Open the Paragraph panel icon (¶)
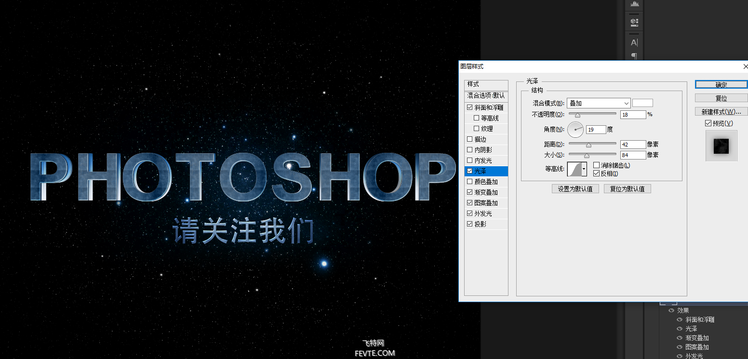The image size is (748, 359). (x=634, y=56)
